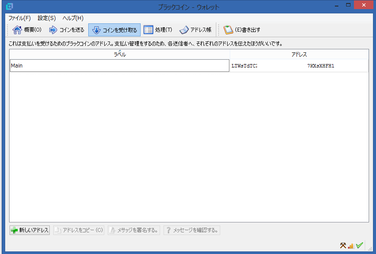Screen dimensions: 376x254
Task: Go to コインを送る send coins page
Action: (67, 30)
